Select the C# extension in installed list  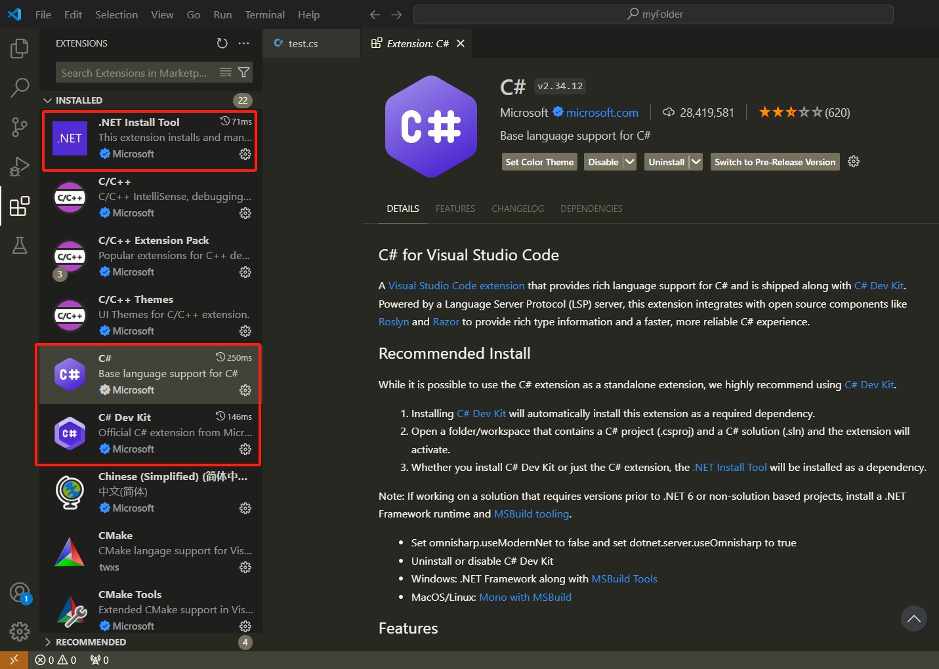coord(150,374)
